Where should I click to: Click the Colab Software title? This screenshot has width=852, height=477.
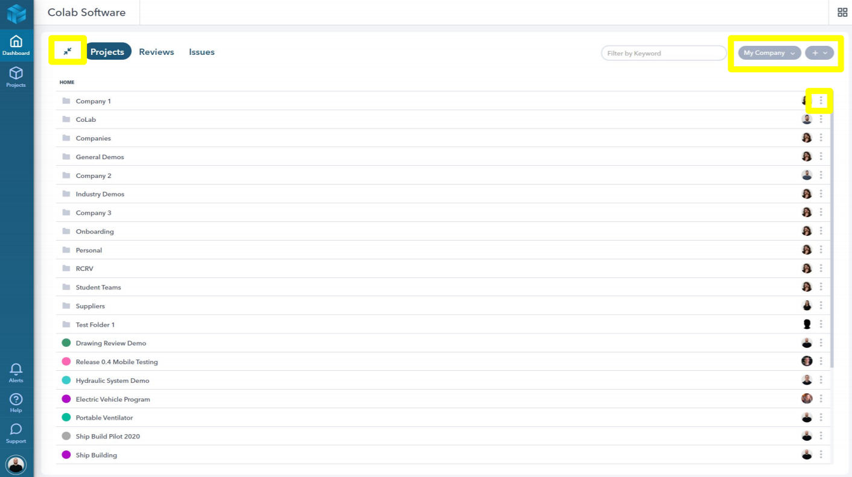tap(87, 13)
